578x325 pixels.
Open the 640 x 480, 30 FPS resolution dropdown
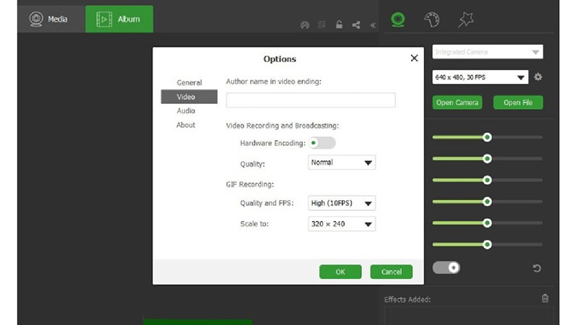tap(480, 77)
